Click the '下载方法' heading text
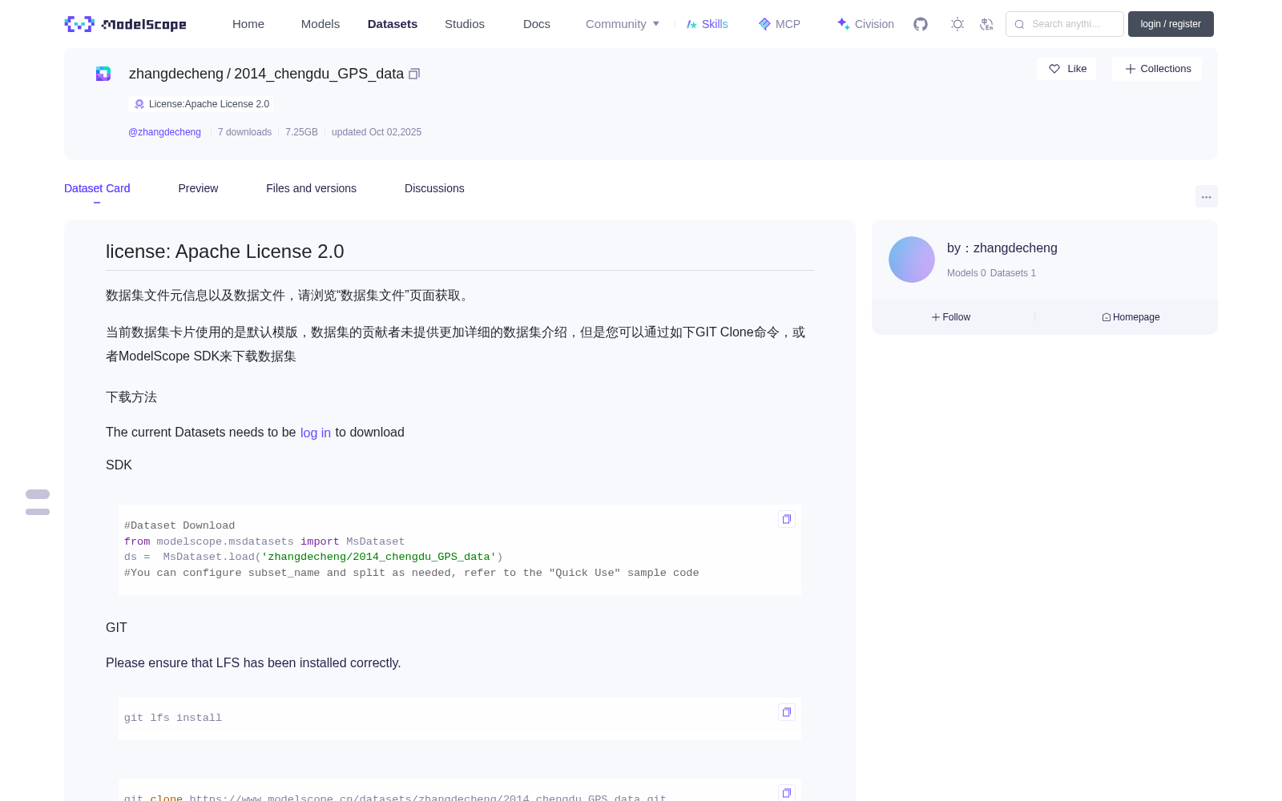 point(131,397)
